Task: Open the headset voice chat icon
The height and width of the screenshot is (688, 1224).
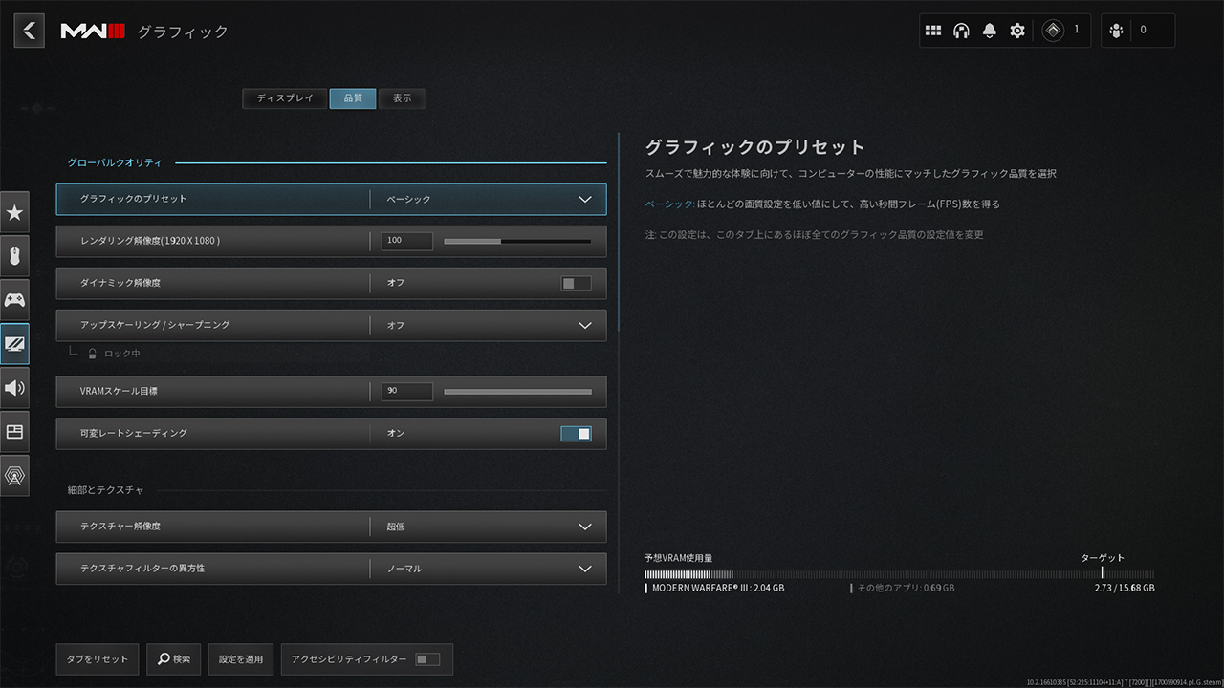Action: pyautogui.click(x=961, y=31)
